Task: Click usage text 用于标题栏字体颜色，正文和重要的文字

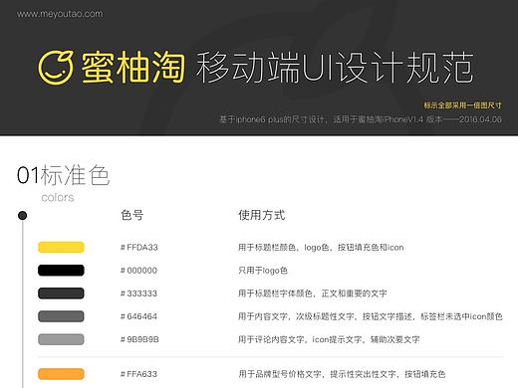Action: [313, 293]
